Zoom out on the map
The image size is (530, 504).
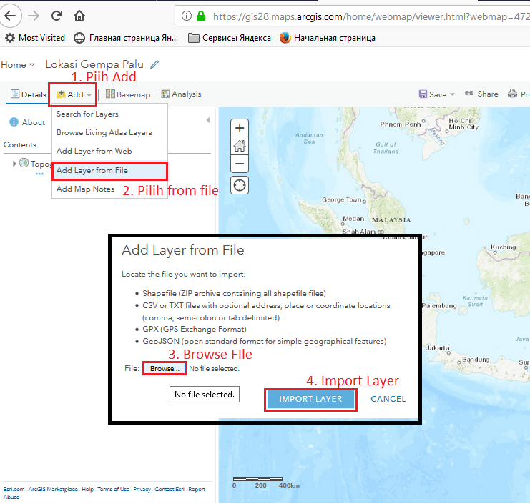pyautogui.click(x=240, y=164)
